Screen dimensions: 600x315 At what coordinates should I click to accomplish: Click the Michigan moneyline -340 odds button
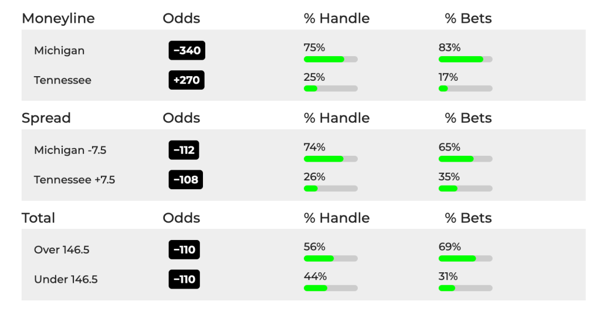click(x=187, y=50)
